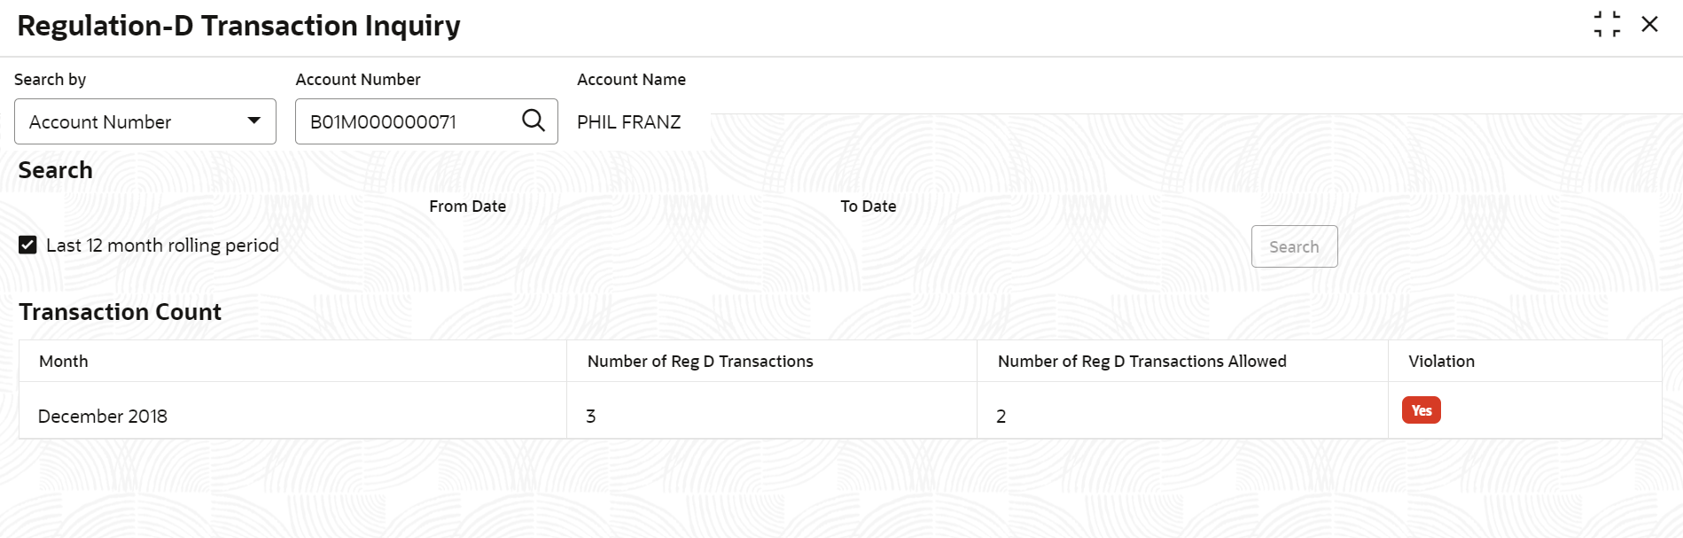1683x538 pixels.
Task: Click Number of Reg D Transactions Allowed header
Action: click(1141, 362)
